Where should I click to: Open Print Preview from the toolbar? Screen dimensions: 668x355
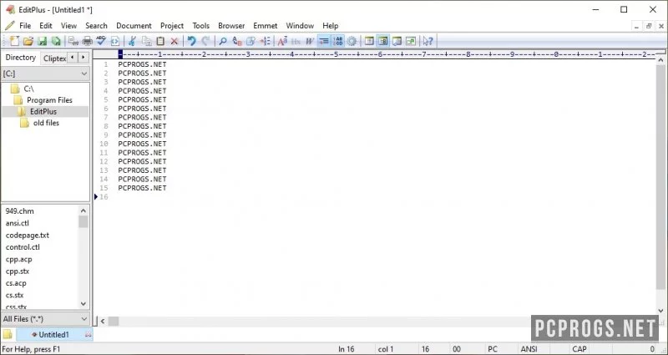coord(73,41)
